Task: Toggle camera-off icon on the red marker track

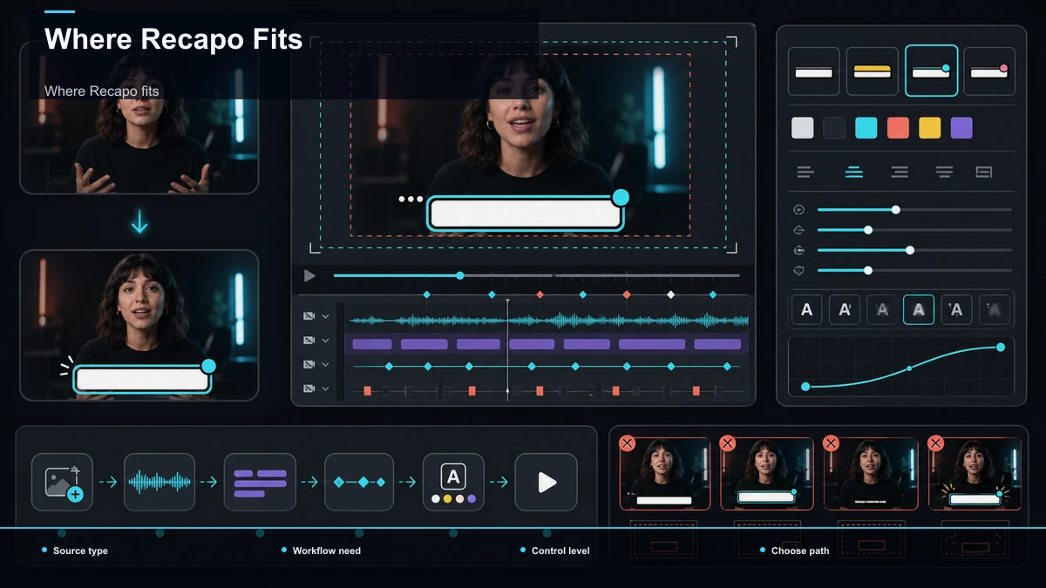Action: click(308, 389)
